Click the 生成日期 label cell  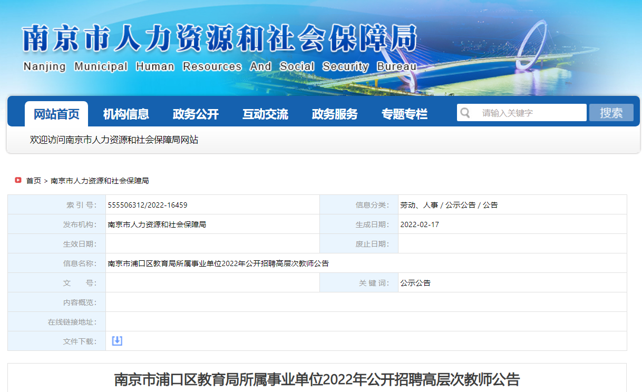(x=359, y=224)
